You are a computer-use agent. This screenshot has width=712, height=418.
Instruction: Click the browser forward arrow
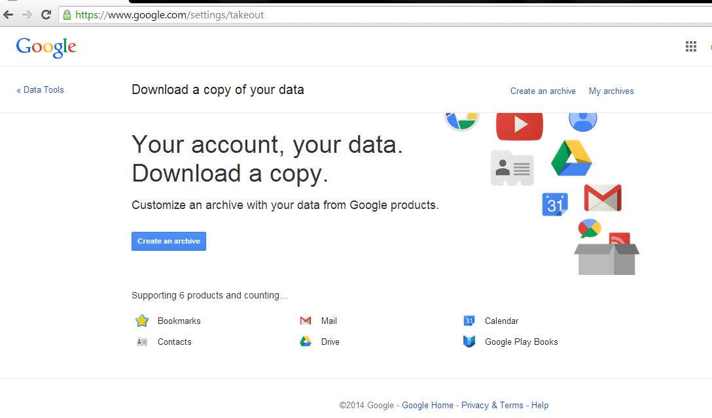[x=27, y=15]
